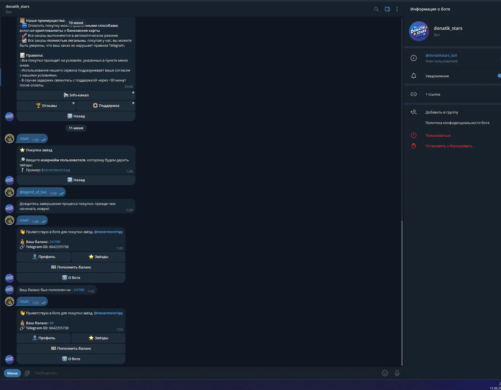Click the red stop hand icon
The width and height of the screenshot is (501, 390).
click(414, 146)
